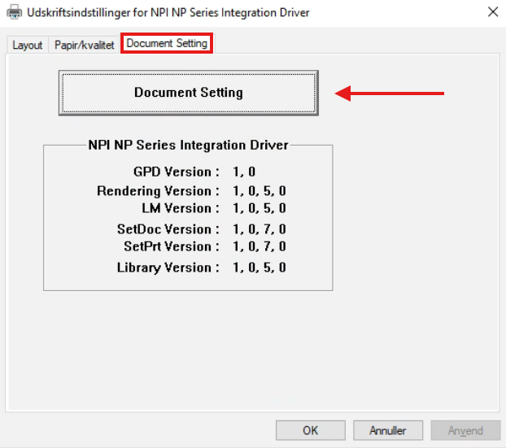
Task: Click the NPI NP Series Integration Driver group heading
Action: point(188,146)
